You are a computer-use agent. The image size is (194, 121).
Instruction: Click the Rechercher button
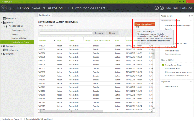click(x=99, y=33)
